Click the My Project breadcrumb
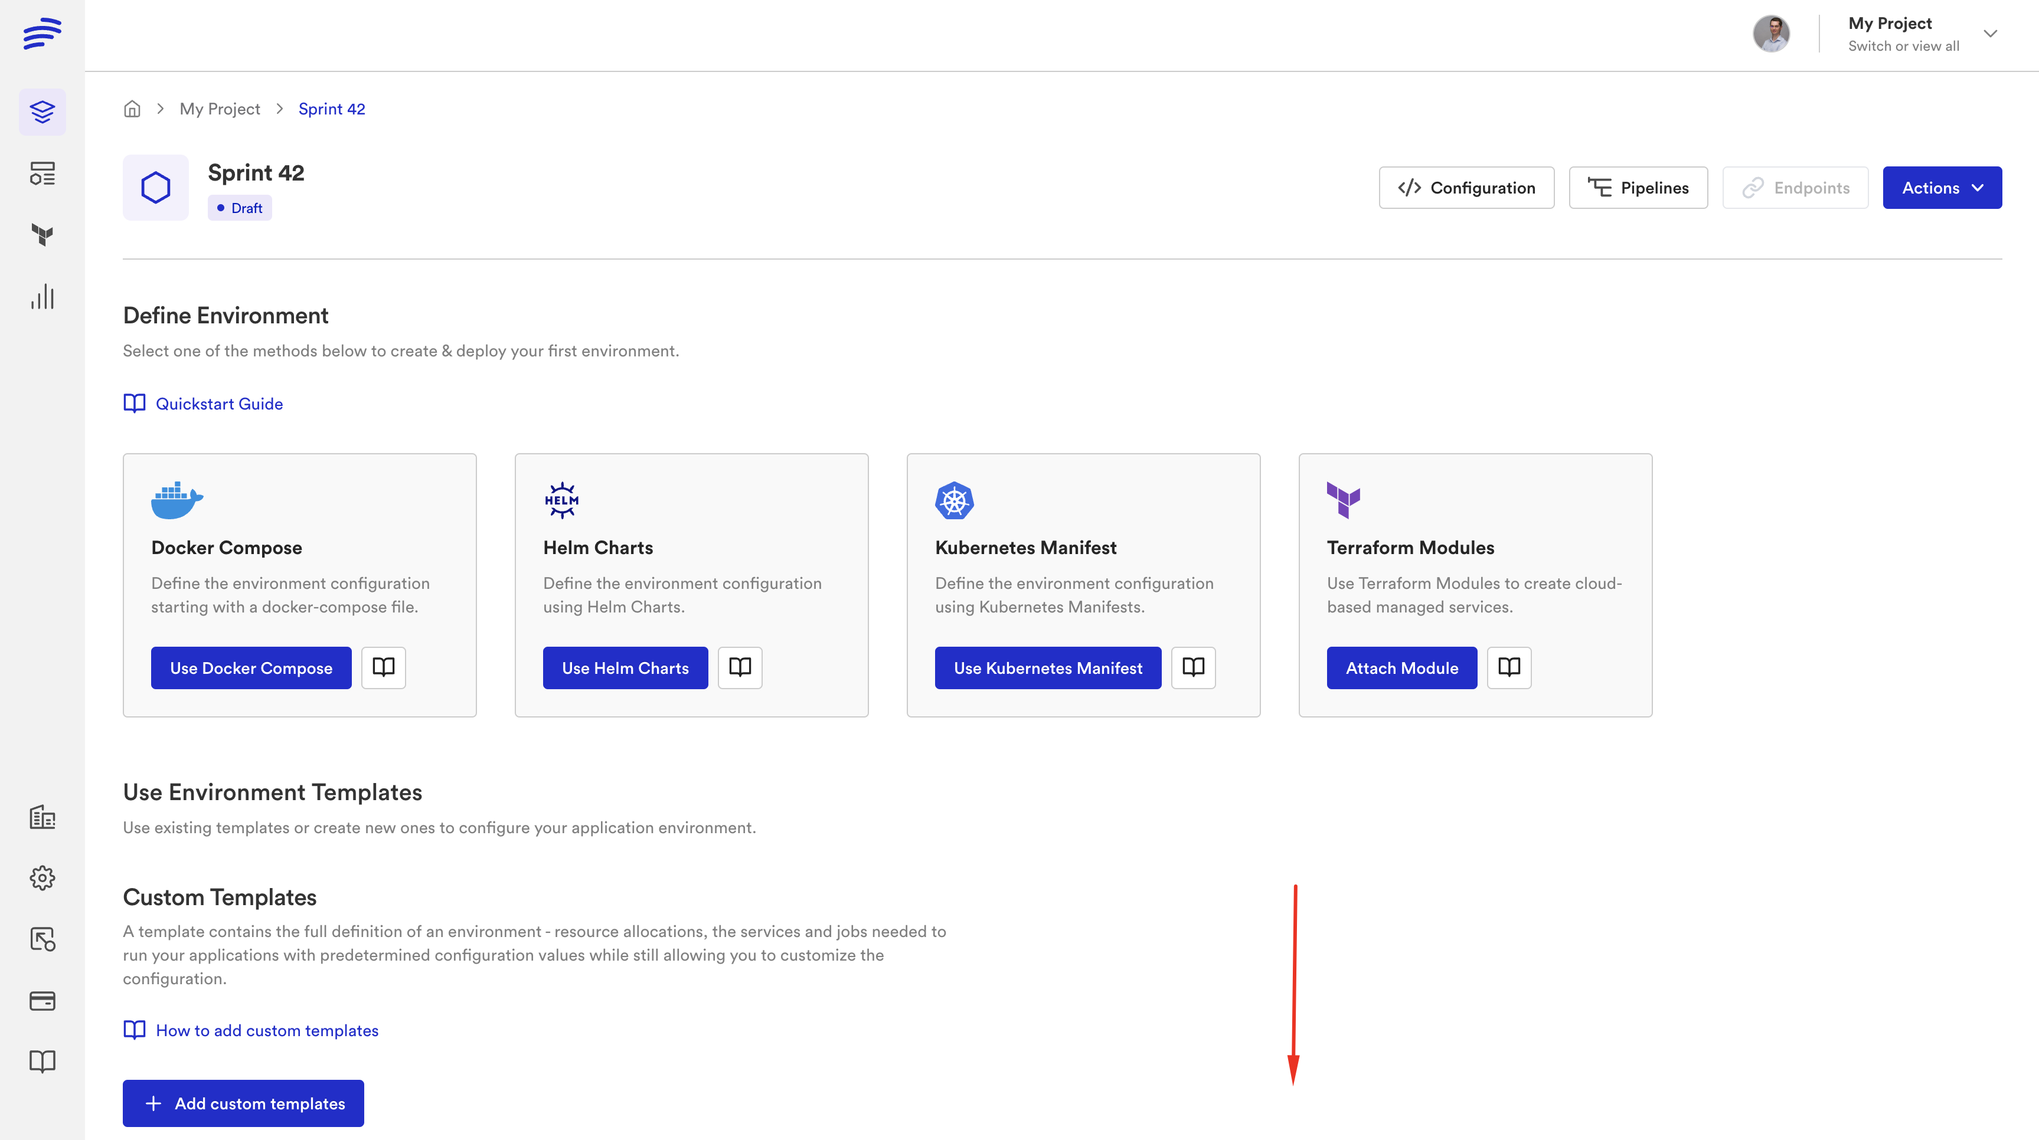Screen dimensions: 2039x1140 (x=219, y=109)
